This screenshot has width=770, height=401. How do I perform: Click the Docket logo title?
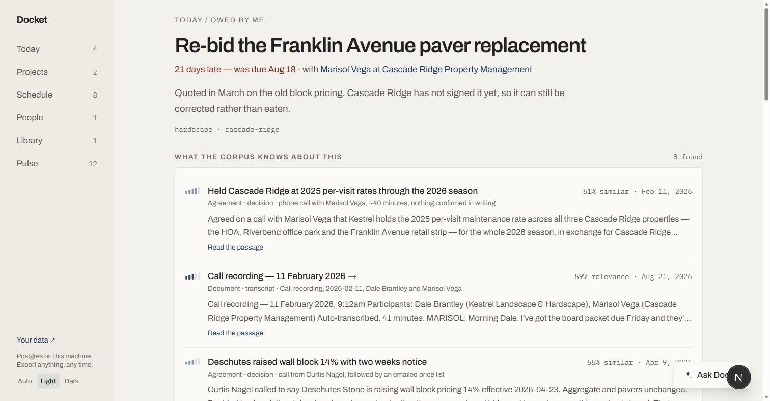[x=32, y=20]
